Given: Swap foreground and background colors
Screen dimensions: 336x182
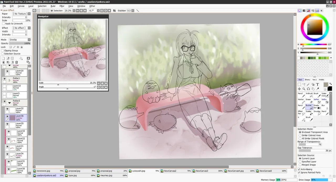Looking at the screenshot, I should point(330,84).
